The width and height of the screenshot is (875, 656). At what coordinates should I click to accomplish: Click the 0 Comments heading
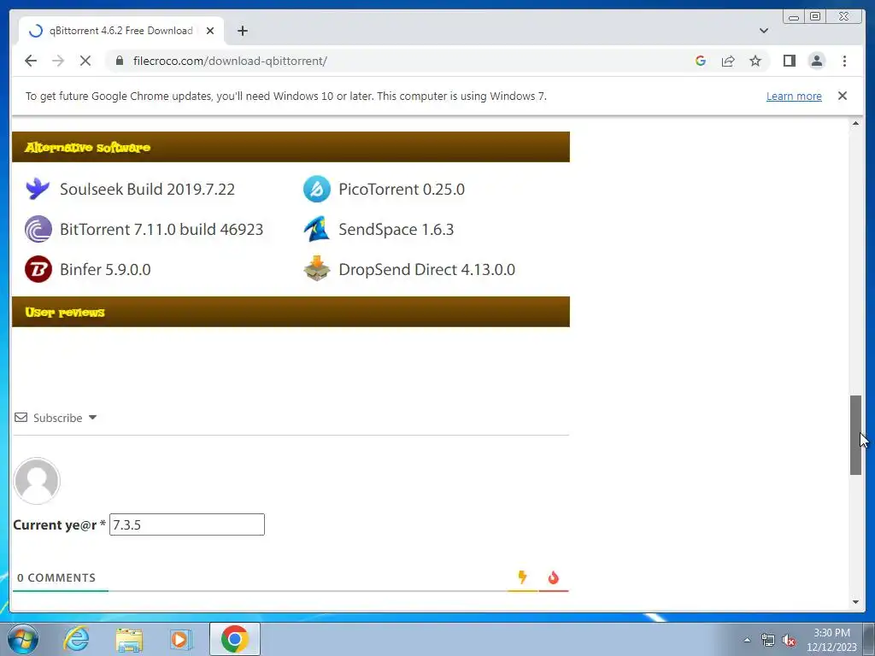[56, 578]
